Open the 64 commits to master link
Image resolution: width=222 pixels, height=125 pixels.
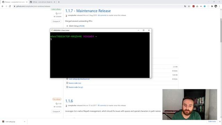click(102, 15)
